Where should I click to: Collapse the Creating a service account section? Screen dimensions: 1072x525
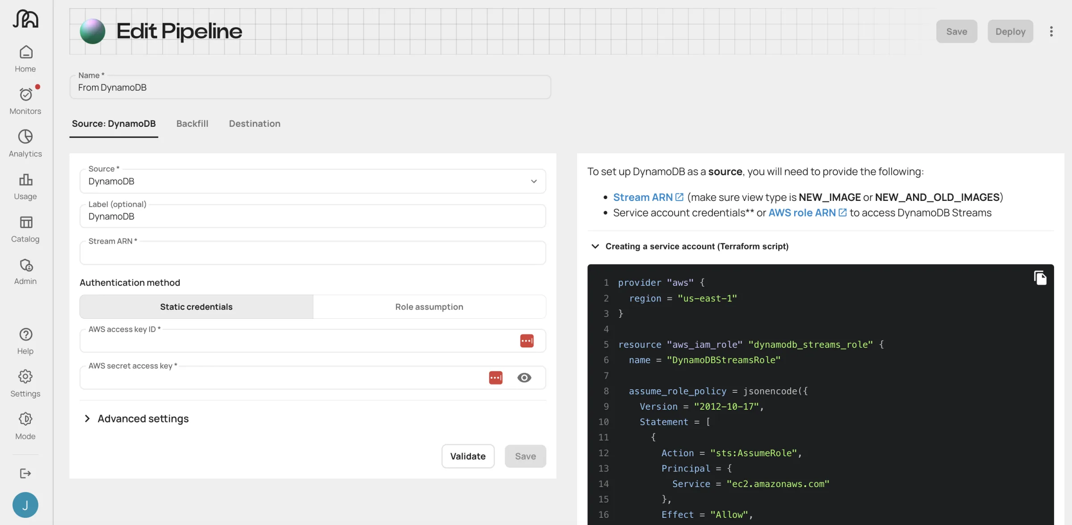click(x=690, y=246)
